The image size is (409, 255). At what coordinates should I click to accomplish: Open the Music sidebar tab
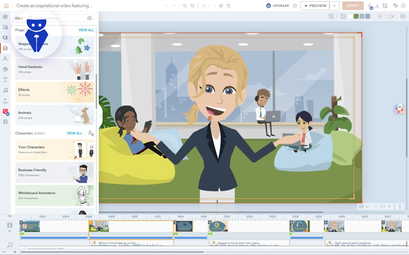pyautogui.click(x=5, y=90)
